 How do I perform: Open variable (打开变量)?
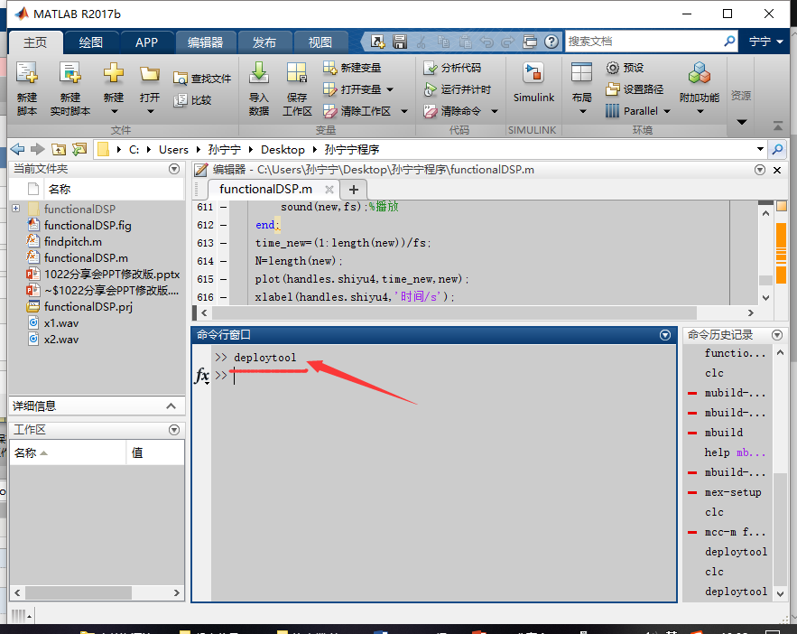tap(358, 89)
